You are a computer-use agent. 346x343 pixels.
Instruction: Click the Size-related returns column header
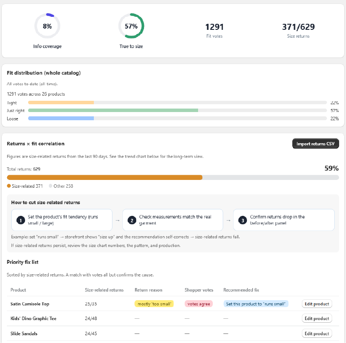point(104,290)
